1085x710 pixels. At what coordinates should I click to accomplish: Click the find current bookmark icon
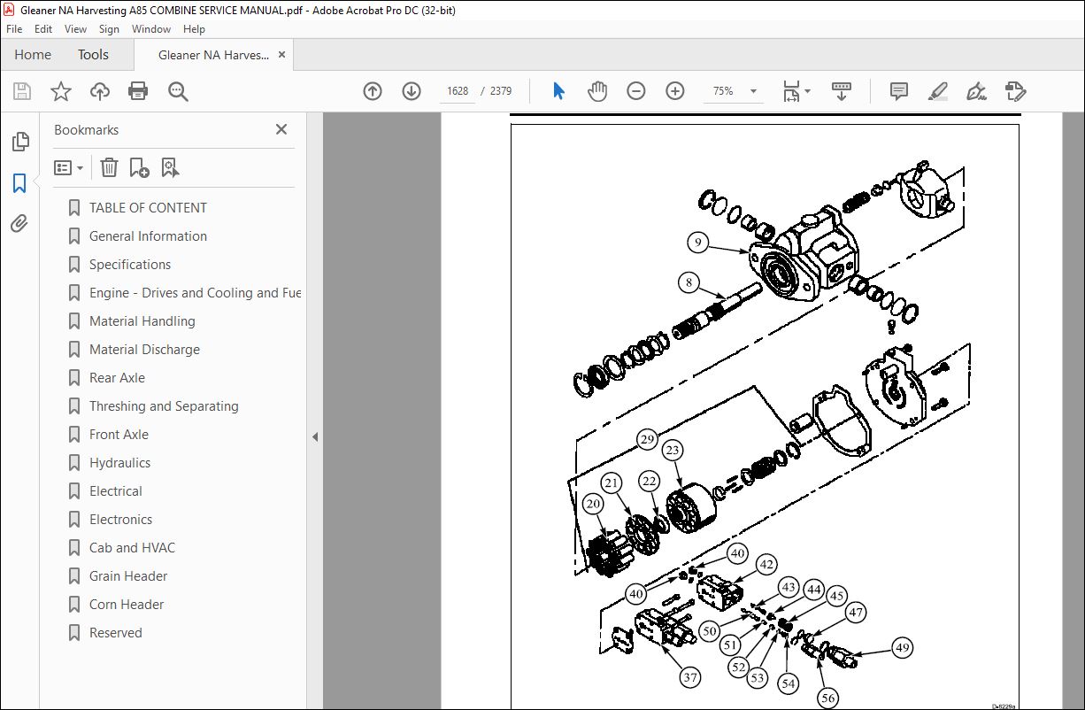[x=170, y=167]
